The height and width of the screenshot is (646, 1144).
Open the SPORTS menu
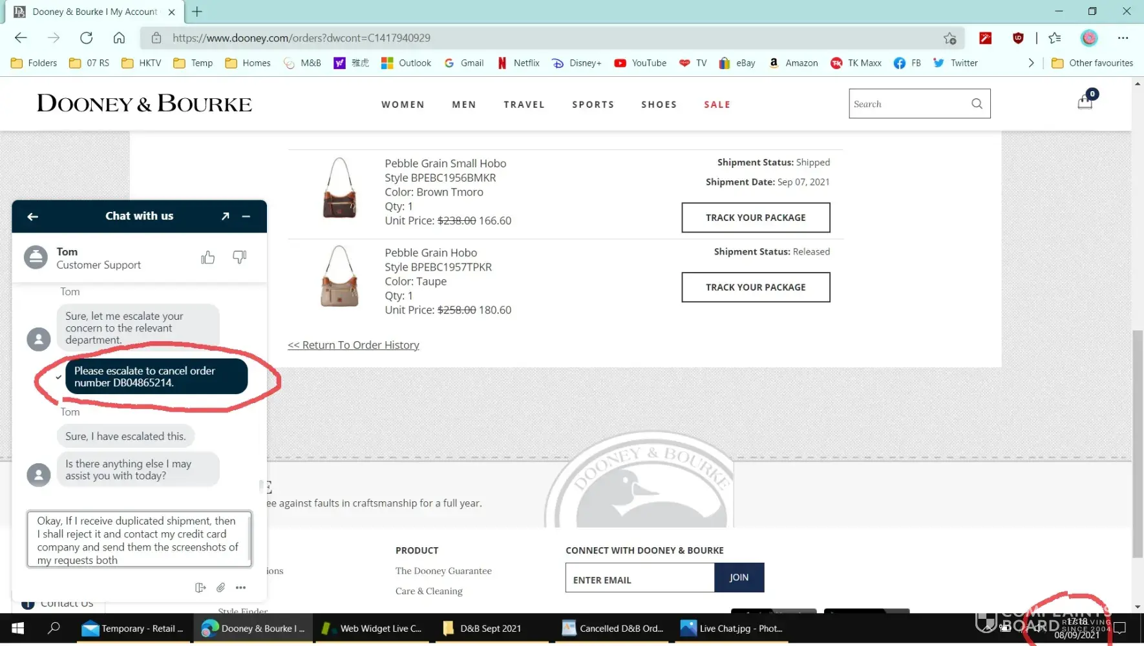593,105
